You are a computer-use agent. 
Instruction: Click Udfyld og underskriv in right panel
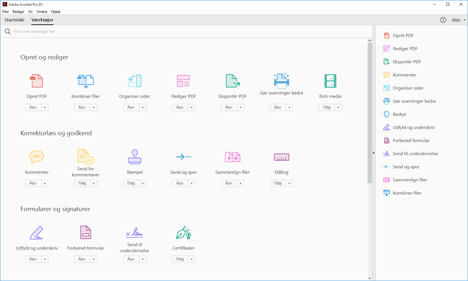(414, 127)
